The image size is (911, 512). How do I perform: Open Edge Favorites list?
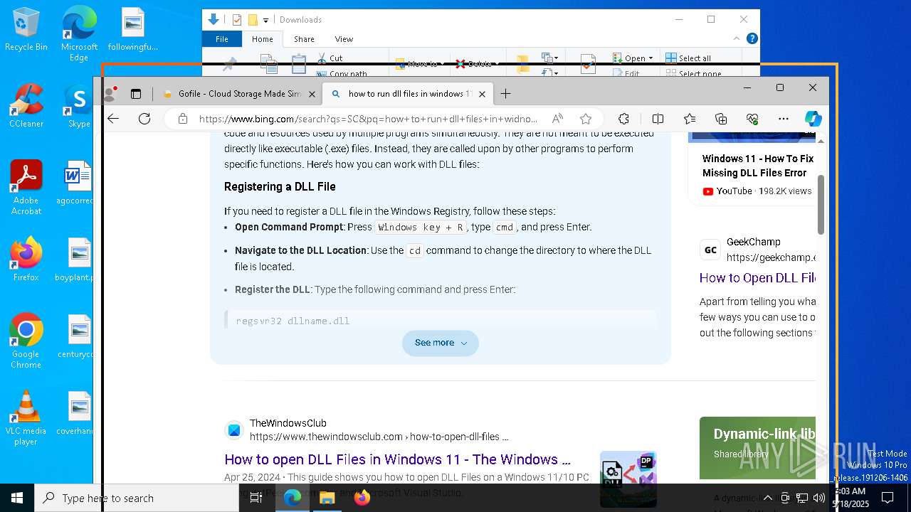click(690, 119)
